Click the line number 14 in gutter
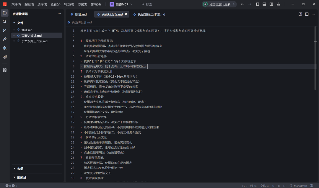The width and height of the screenshot is (319, 188). point(73,97)
